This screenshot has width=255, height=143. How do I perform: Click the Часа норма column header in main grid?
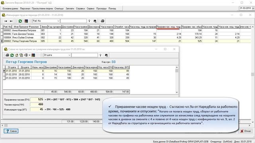(107, 27)
